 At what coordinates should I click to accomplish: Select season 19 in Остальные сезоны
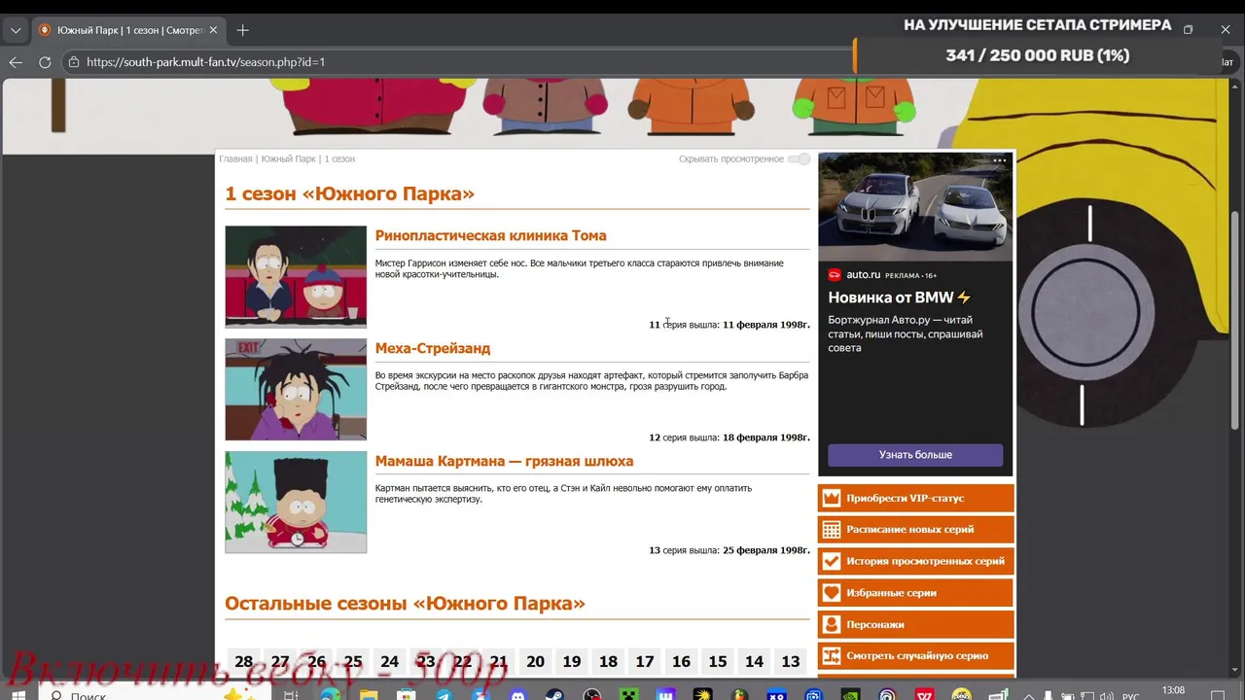(x=572, y=661)
